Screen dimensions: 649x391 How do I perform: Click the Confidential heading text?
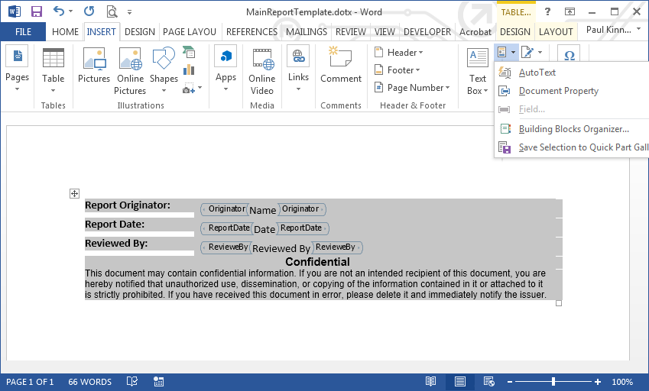(317, 262)
